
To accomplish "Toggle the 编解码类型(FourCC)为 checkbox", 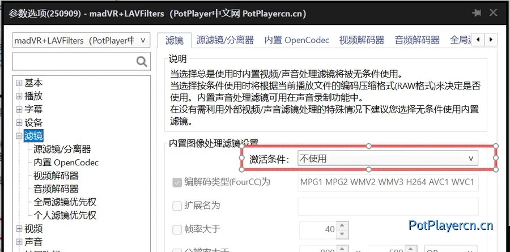I will coord(177,182).
